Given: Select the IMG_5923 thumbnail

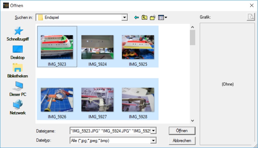Looking at the screenshot, I should tap(57, 47).
